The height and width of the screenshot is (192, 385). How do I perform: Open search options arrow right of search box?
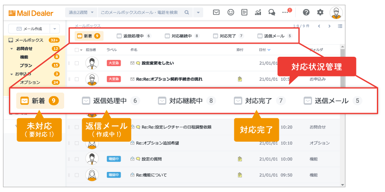198,12
